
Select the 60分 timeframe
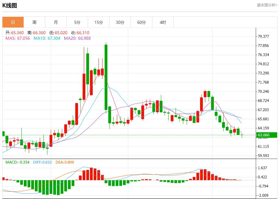(x=141, y=22)
